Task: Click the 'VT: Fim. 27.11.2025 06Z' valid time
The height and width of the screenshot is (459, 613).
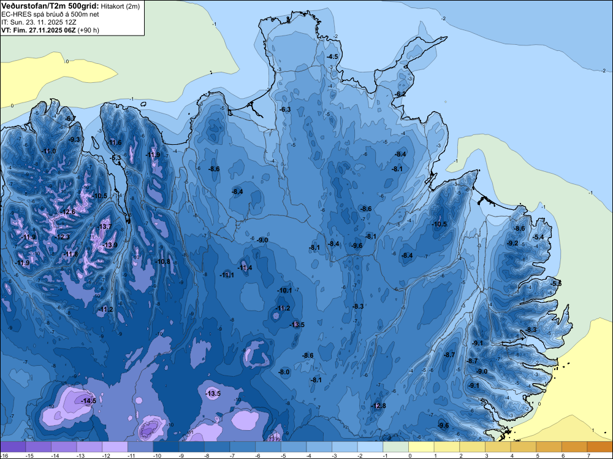Action: click(38, 30)
